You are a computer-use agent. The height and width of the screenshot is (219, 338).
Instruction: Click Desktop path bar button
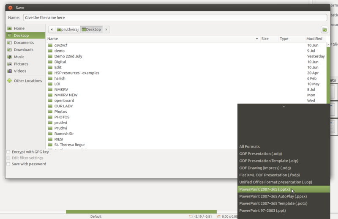[91, 29]
